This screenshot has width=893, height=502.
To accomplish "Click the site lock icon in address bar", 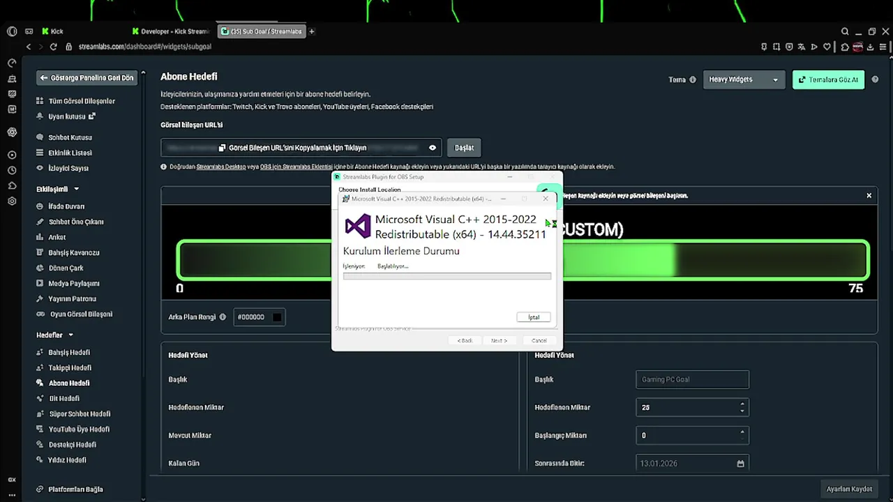I will tap(68, 47).
